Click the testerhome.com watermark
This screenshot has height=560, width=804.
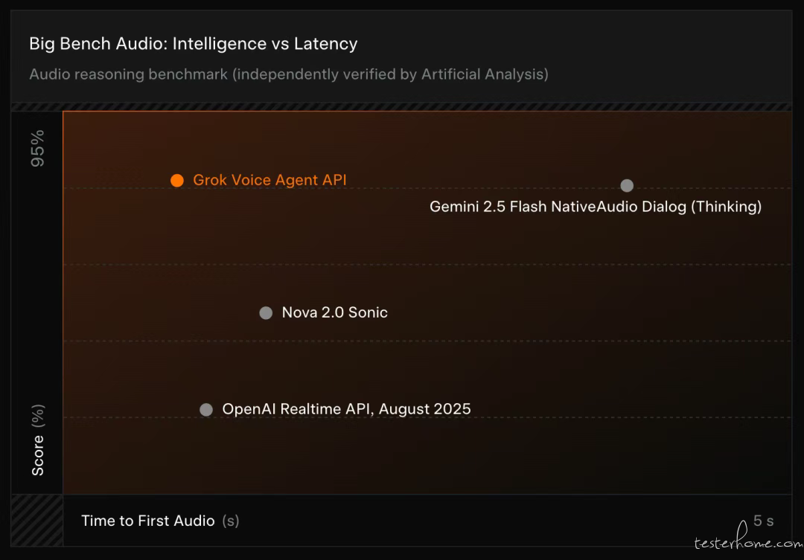[743, 544]
